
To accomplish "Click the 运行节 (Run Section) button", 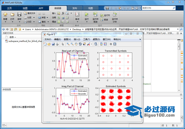I will tap(105, 15).
